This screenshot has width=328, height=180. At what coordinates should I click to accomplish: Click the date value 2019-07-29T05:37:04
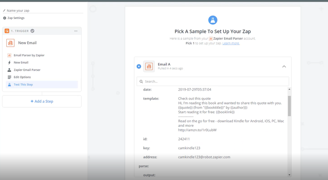[194, 89]
